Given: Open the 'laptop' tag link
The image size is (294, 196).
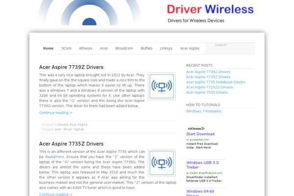Looking at the screenshot, I should tap(79, 129).
